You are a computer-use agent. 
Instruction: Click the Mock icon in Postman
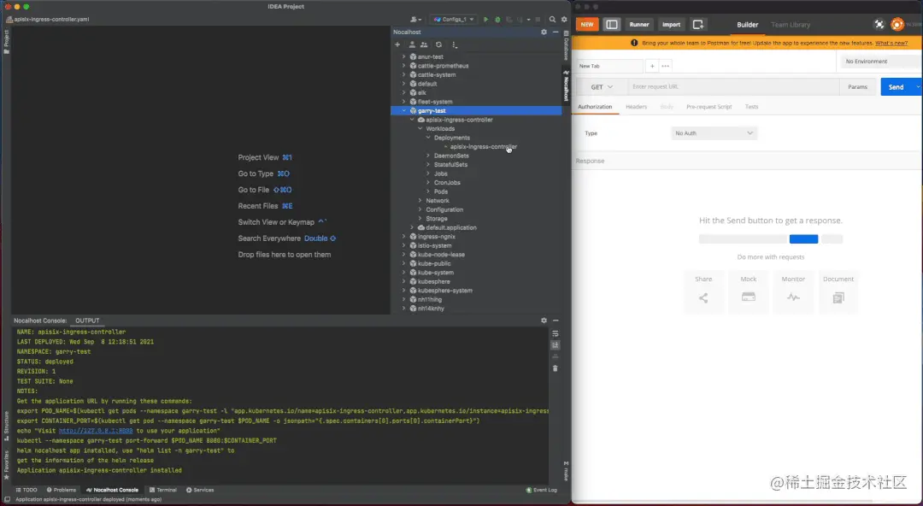[x=748, y=297]
